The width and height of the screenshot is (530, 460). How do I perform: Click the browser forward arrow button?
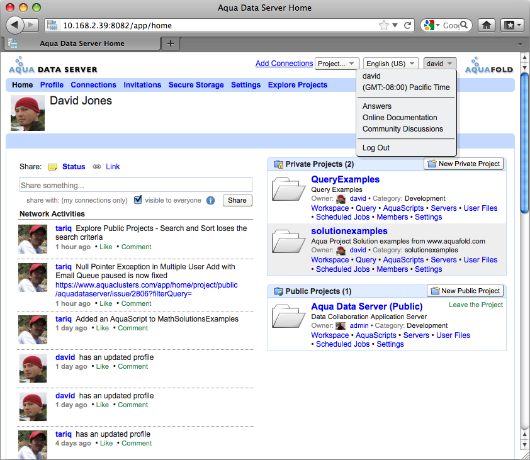31,25
